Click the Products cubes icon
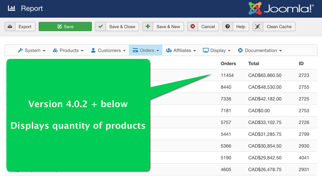Screen dimensions: 322x177 click(x=55, y=50)
